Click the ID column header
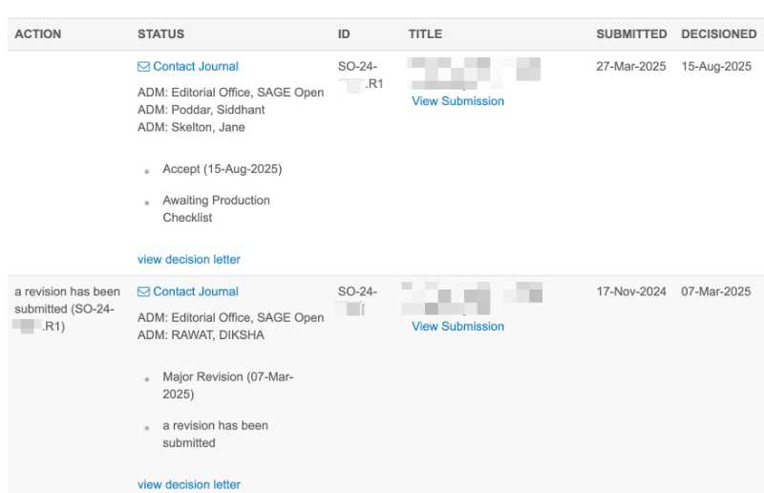This screenshot has height=493, width=764. [x=344, y=34]
